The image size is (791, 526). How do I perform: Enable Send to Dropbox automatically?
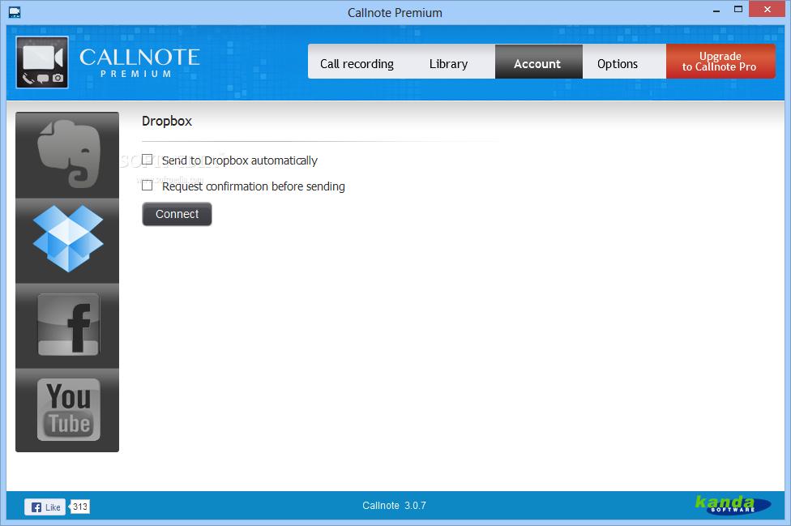(148, 160)
